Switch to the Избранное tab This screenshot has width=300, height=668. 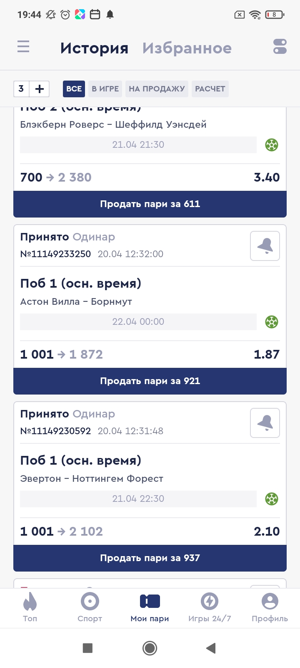click(x=187, y=48)
